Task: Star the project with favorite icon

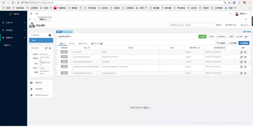Action: [x=50, y=48]
